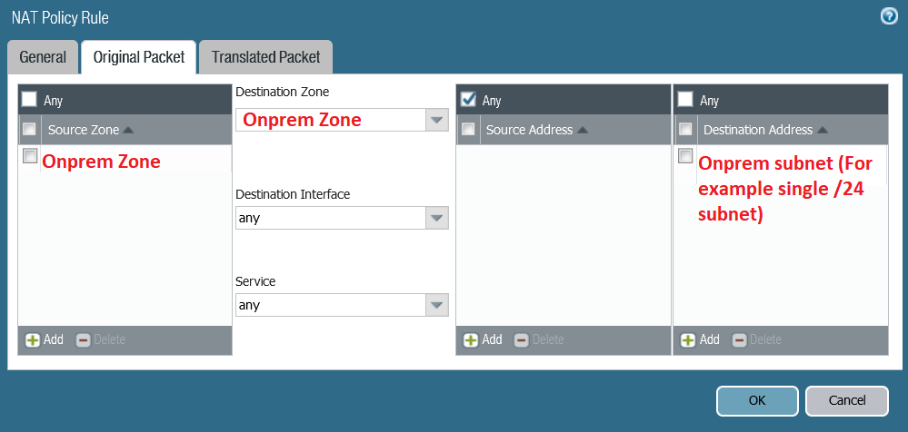Uncheck the Any checkbox for Source Address

(x=469, y=99)
